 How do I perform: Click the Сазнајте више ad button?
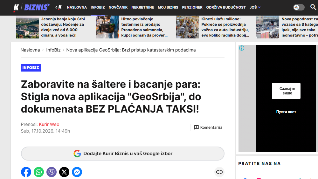click(x=286, y=91)
